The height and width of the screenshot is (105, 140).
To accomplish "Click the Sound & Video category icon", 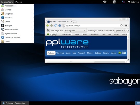I will [x=3, y=29].
